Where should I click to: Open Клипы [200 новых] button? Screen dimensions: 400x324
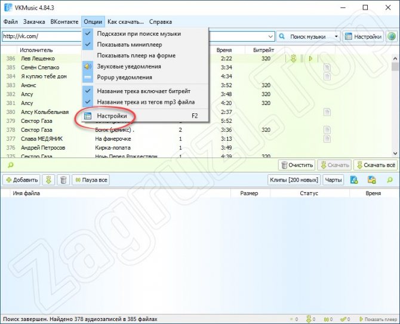pyautogui.click(x=294, y=180)
